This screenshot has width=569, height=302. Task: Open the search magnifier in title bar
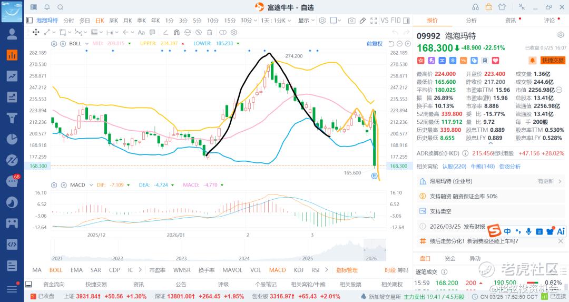click(x=60, y=7)
